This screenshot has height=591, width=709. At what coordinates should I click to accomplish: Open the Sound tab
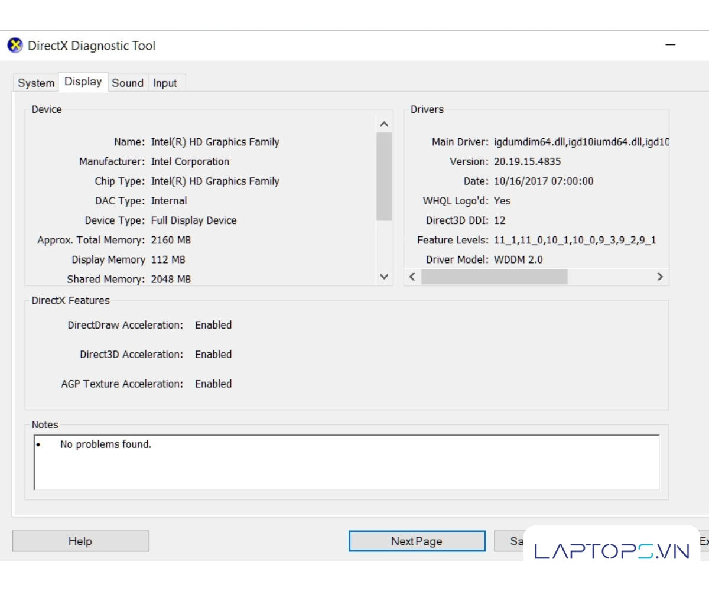tap(128, 83)
